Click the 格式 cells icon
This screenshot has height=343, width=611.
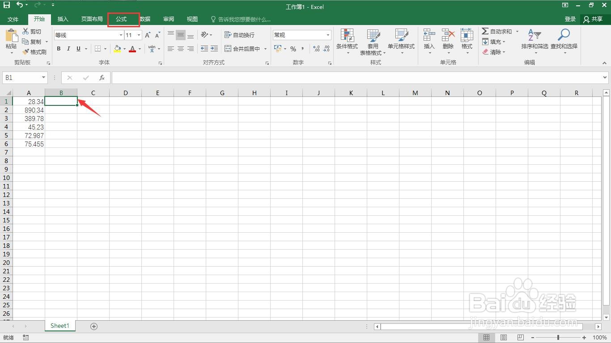click(467, 35)
